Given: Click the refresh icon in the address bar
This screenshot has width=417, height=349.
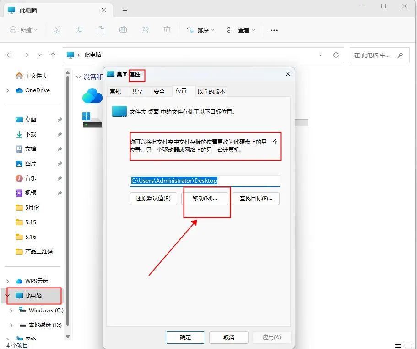Looking at the screenshot, I should pos(336,55).
